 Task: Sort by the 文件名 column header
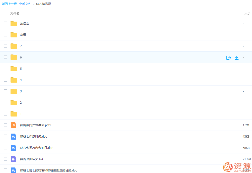[15, 14]
